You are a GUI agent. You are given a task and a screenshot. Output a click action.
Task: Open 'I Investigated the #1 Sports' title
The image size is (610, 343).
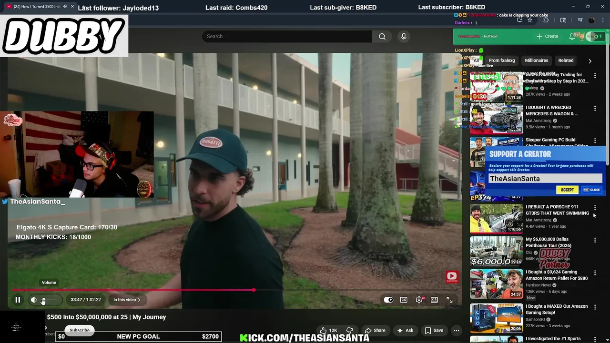[x=553, y=339]
